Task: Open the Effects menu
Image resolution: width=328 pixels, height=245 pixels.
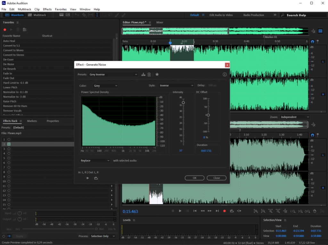Action: (x=47, y=10)
